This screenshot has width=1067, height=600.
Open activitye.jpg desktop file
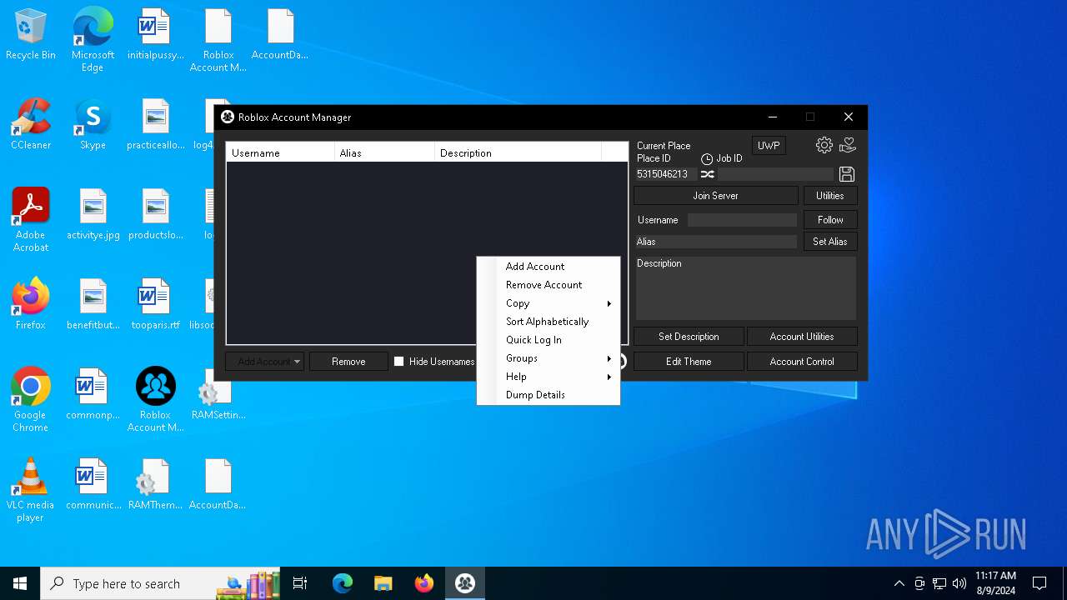tap(93, 214)
